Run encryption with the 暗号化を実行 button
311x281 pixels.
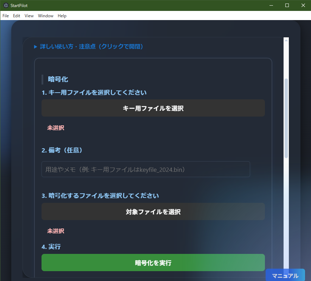(x=153, y=262)
